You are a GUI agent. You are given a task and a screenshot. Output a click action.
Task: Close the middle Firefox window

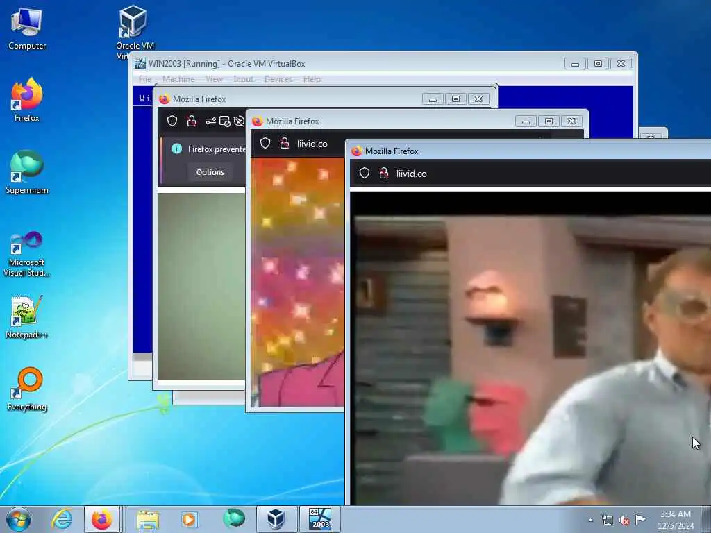click(x=572, y=121)
